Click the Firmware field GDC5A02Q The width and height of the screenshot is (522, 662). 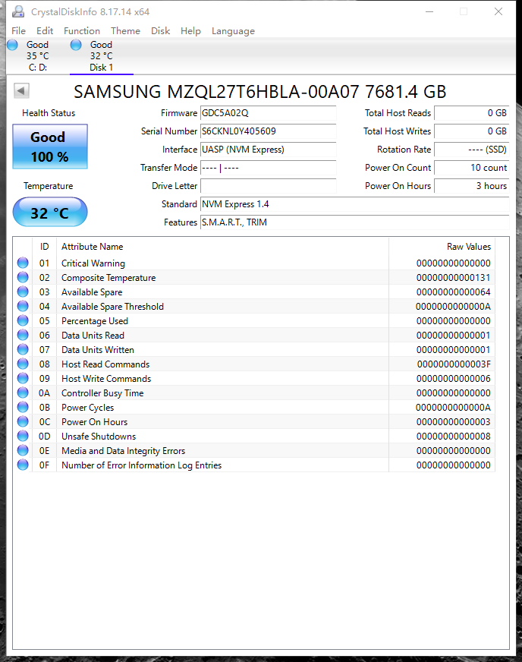point(268,113)
